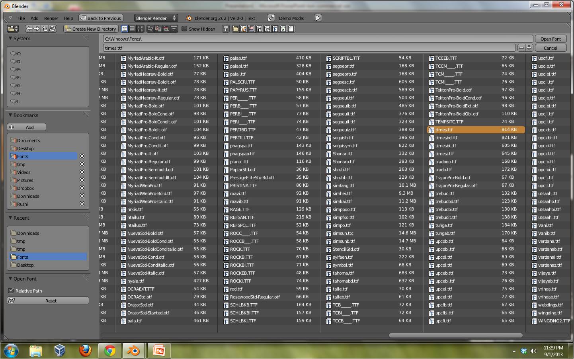Sort files alphabetically

(x=150, y=29)
